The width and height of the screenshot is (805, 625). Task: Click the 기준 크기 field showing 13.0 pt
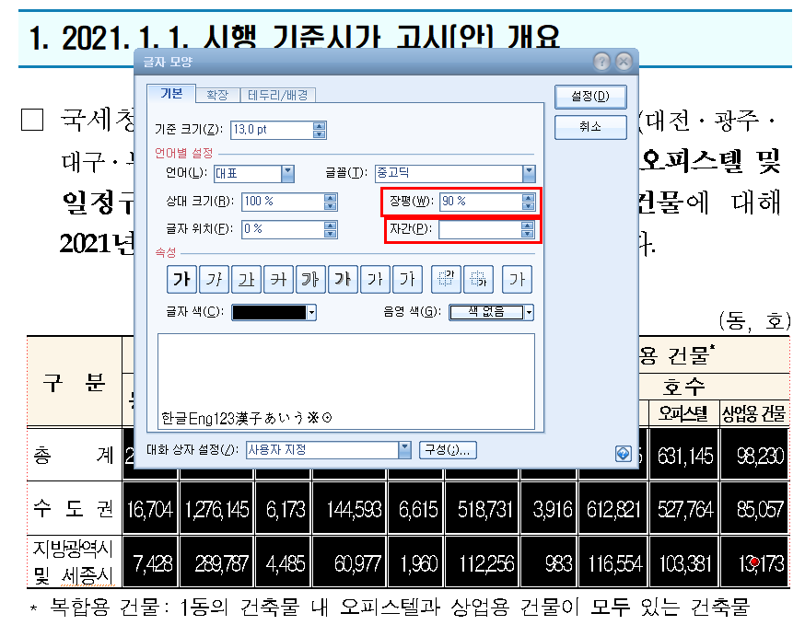[272, 130]
